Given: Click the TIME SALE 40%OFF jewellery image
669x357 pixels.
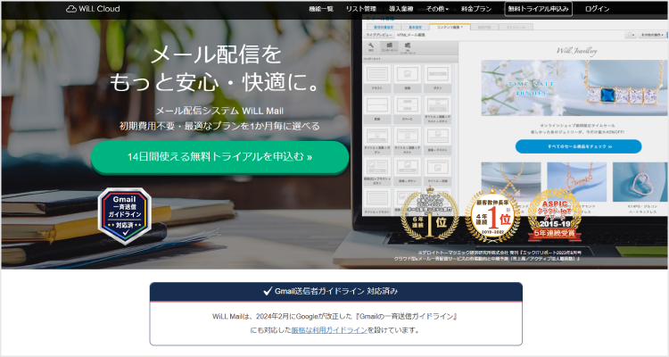Looking at the screenshot, I should (574, 88).
